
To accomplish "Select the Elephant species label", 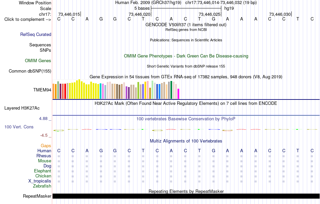I will pyautogui.click(x=42, y=171).
